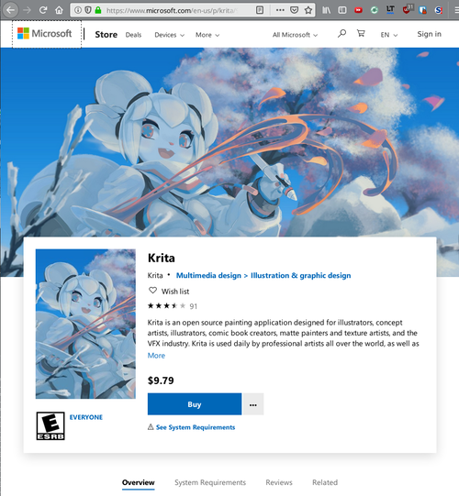
Task: Expand the More navigation dropdown
Action: click(x=207, y=35)
